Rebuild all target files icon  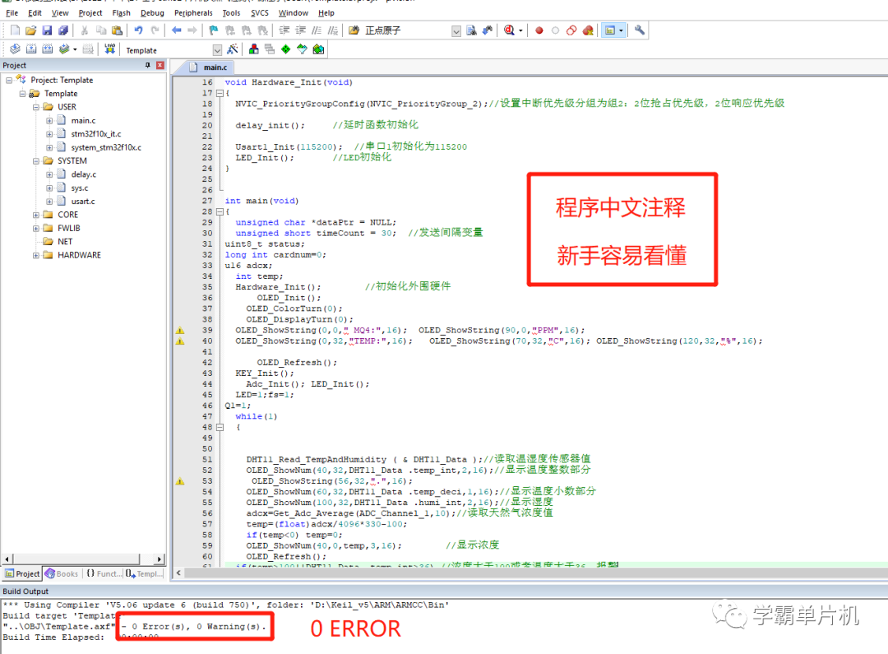click(48, 49)
